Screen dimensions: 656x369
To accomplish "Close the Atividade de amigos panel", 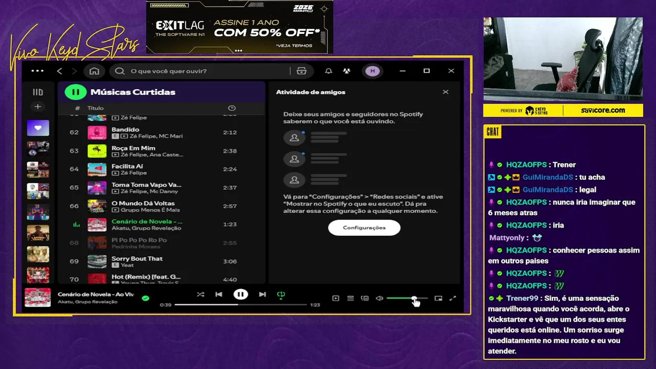I will (x=445, y=92).
